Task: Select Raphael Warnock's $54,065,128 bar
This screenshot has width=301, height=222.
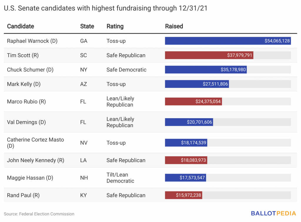Action: tap(228, 41)
